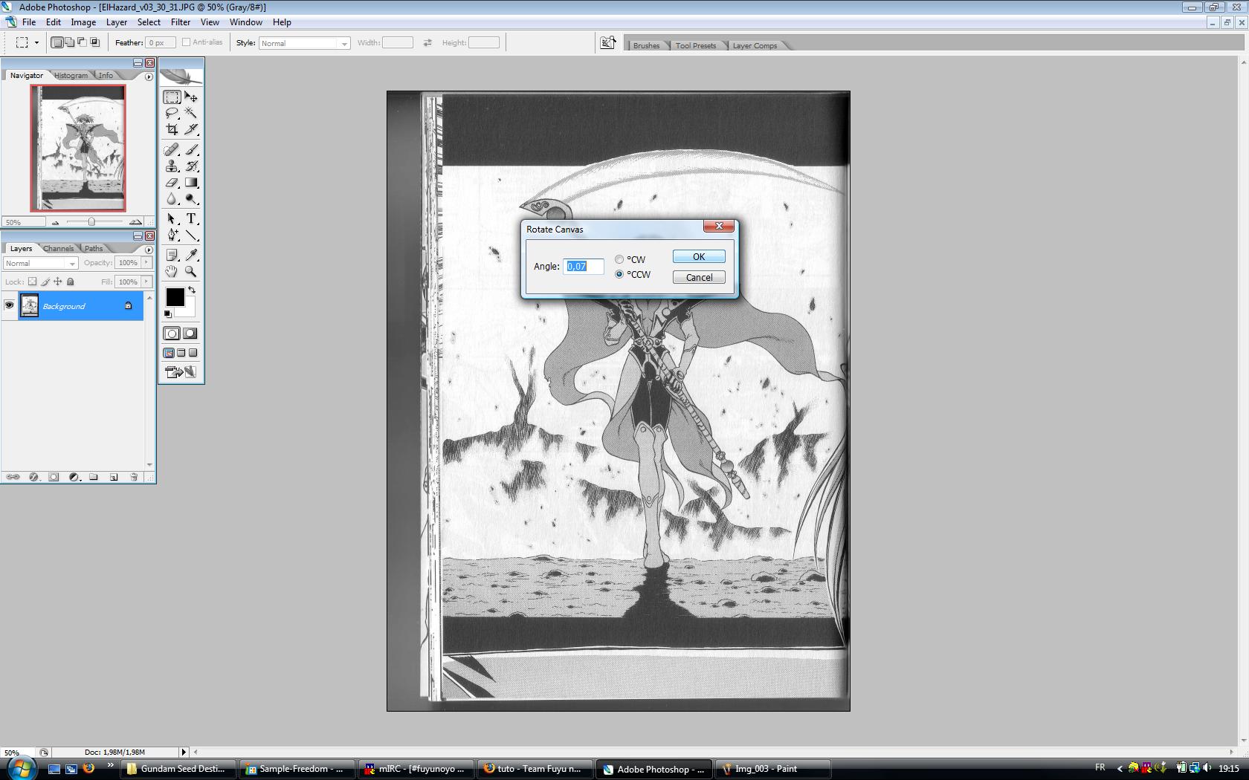Hide the Background layer with eye icon
1249x780 pixels.
(x=10, y=305)
